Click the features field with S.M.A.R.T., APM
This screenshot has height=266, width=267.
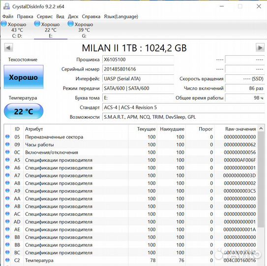coord(183,117)
